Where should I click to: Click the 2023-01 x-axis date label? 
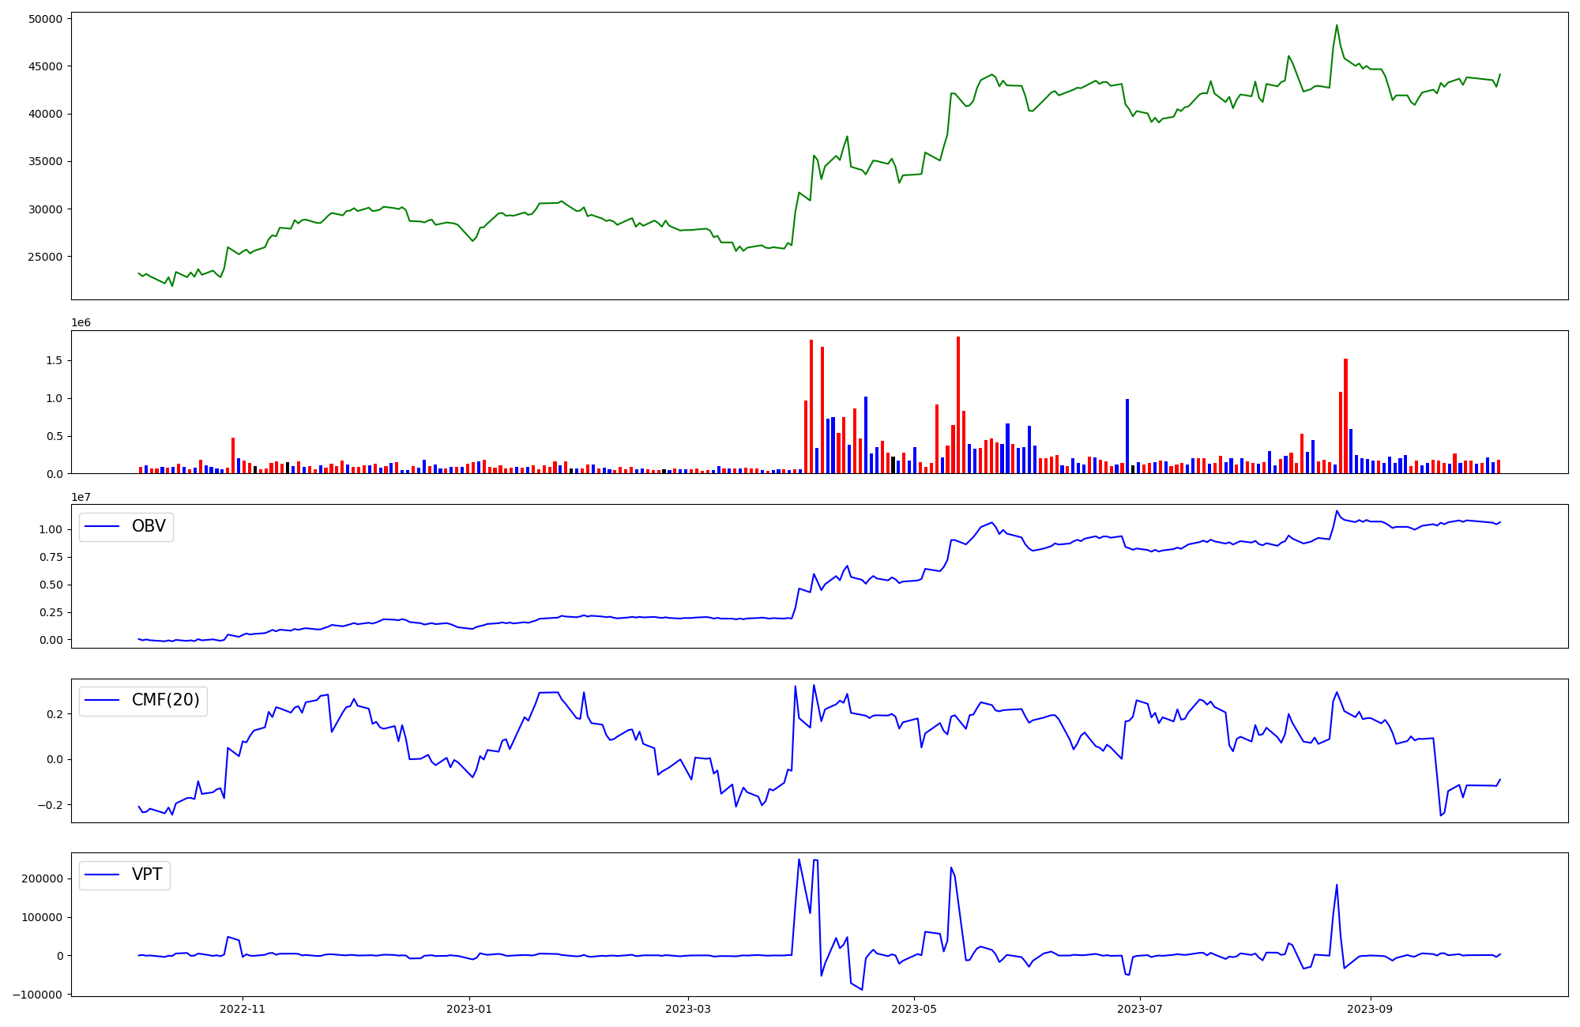coord(470,1009)
